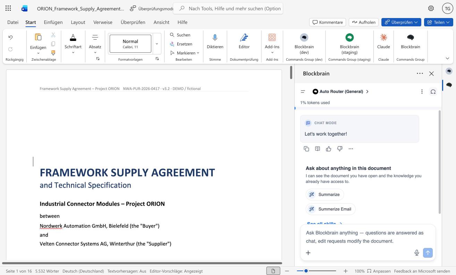Open Word settings gear icon

[x=431, y=8]
